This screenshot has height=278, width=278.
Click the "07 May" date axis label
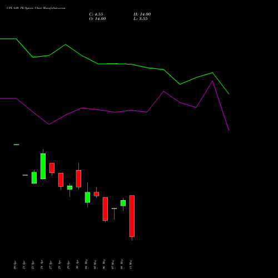click(113, 264)
